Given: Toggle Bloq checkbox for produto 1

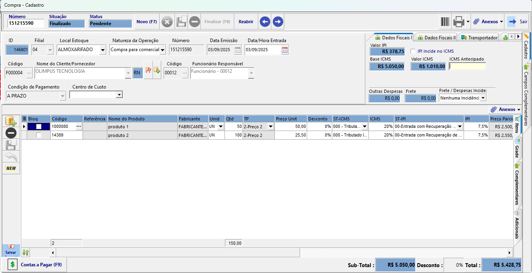Looking at the screenshot, I should point(39,127).
